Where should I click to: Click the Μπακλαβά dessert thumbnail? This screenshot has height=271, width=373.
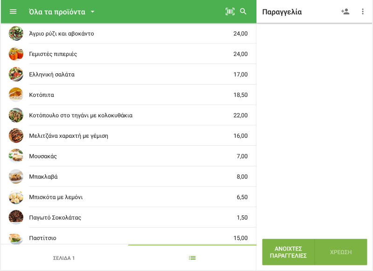click(16, 176)
